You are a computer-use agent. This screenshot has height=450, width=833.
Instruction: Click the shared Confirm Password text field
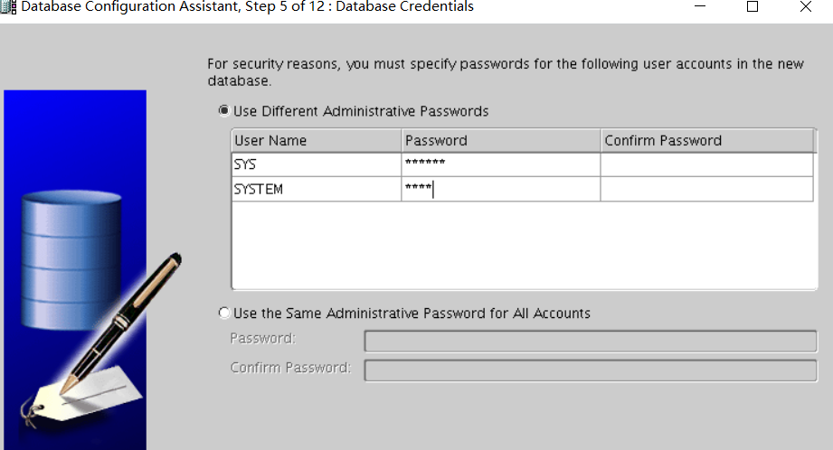coord(591,370)
